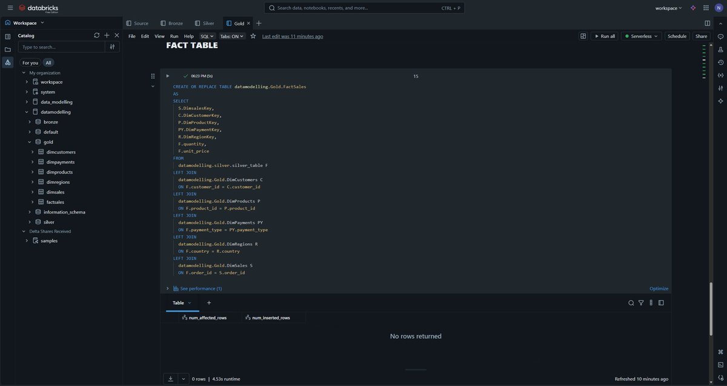Download the query results
Viewport: 727px width, 386px height.
170,379
